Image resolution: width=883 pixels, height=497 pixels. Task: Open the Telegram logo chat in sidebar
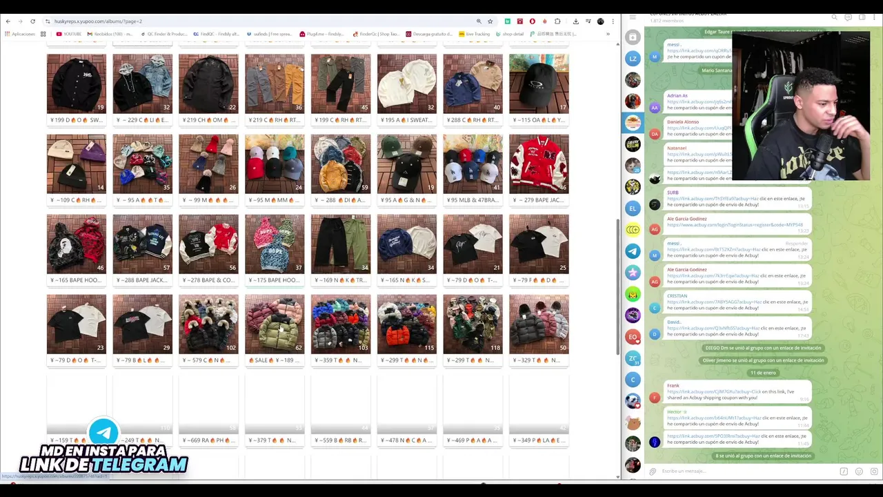[633, 251]
